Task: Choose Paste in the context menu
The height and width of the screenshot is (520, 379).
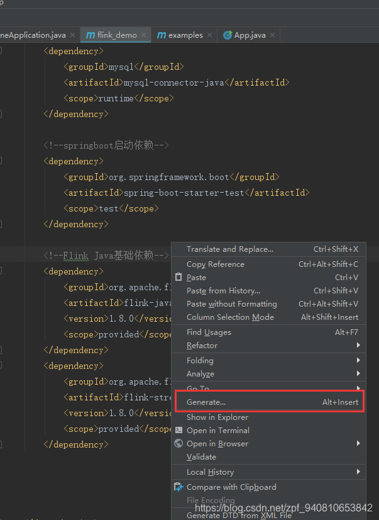Action: point(268,277)
